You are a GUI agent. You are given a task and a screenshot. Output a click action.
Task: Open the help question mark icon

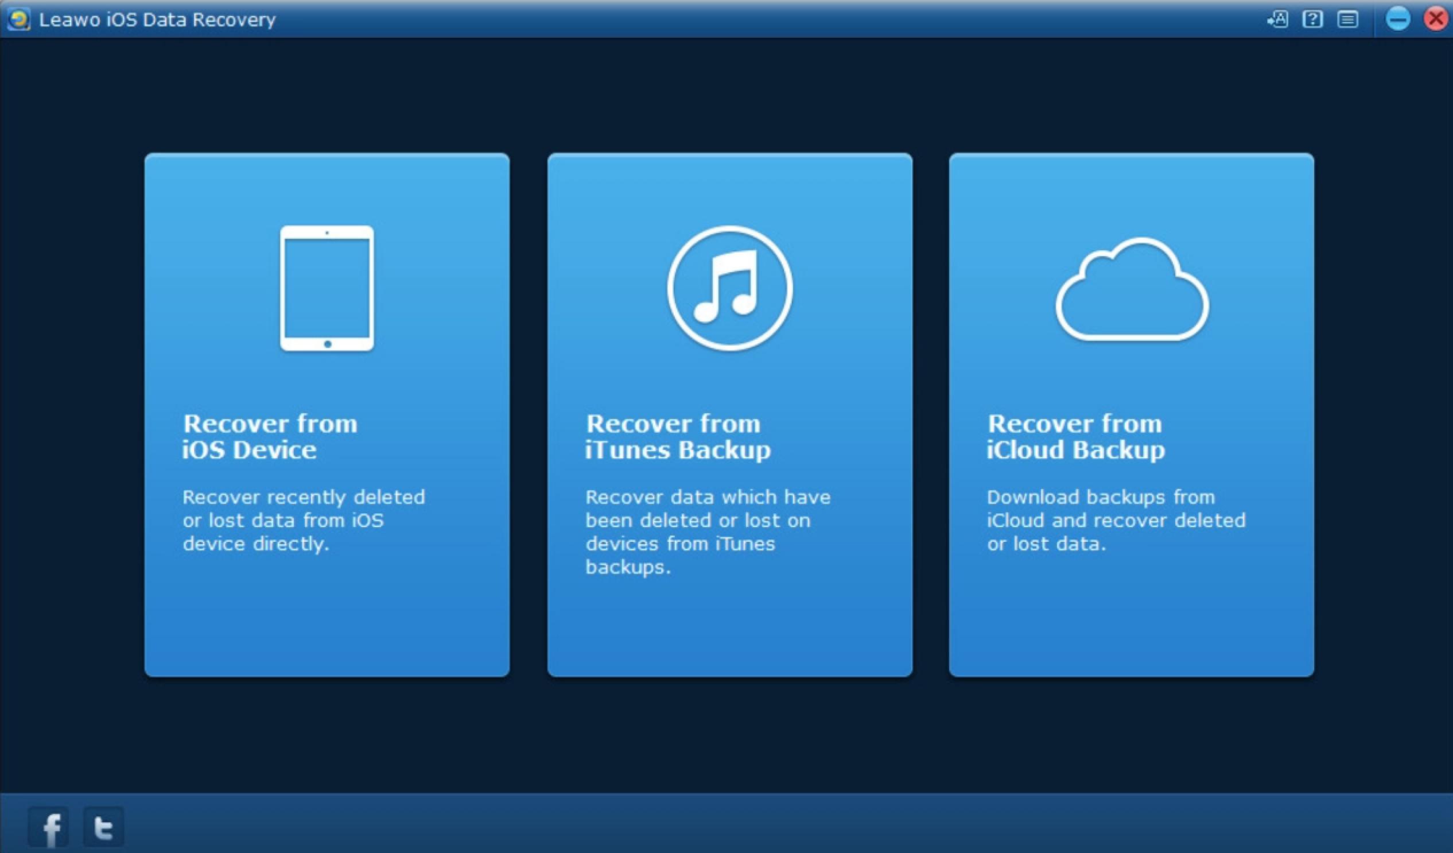click(1312, 20)
